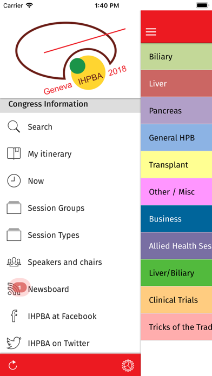Tap the Clinical Trials entry
Viewport: 212px width, 376px height.
[176, 300]
